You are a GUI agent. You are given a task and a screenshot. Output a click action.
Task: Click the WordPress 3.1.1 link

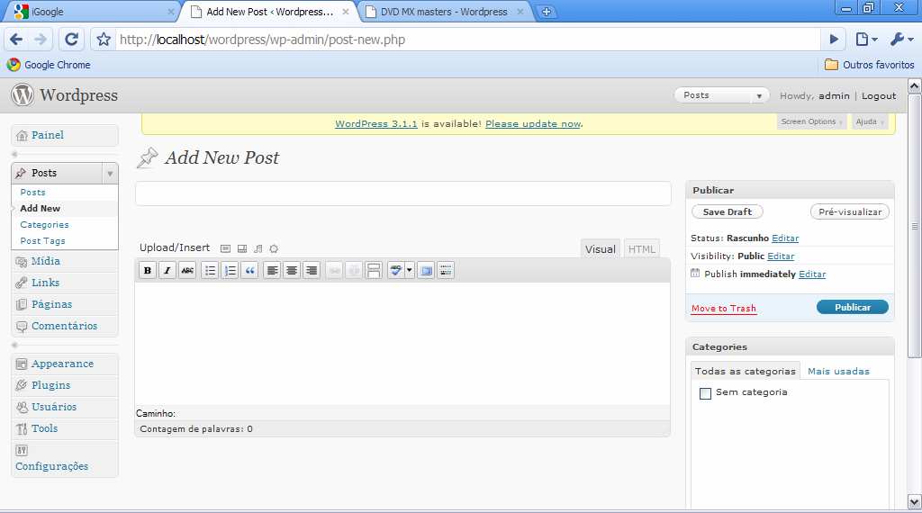[x=375, y=123]
